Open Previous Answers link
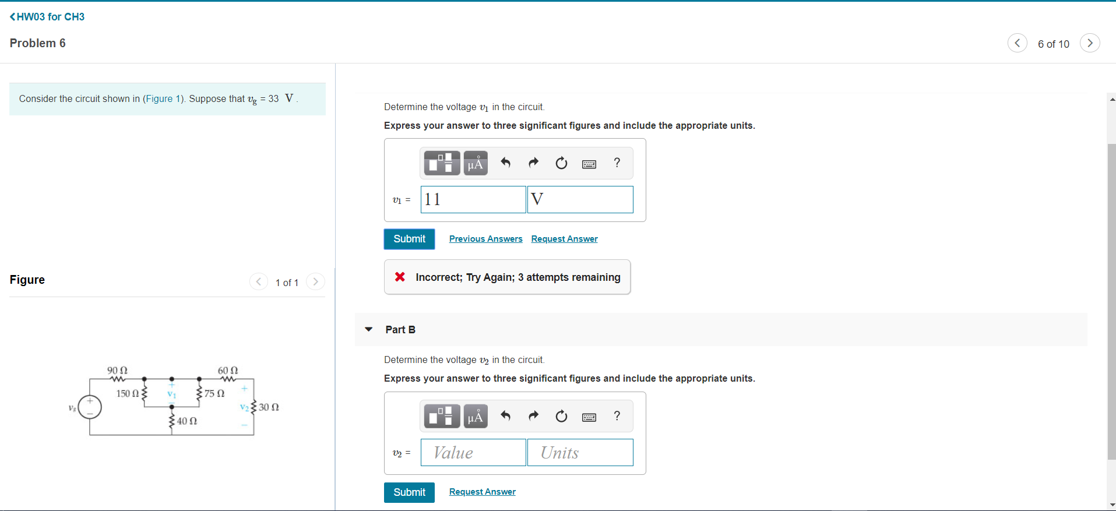 [x=486, y=239]
